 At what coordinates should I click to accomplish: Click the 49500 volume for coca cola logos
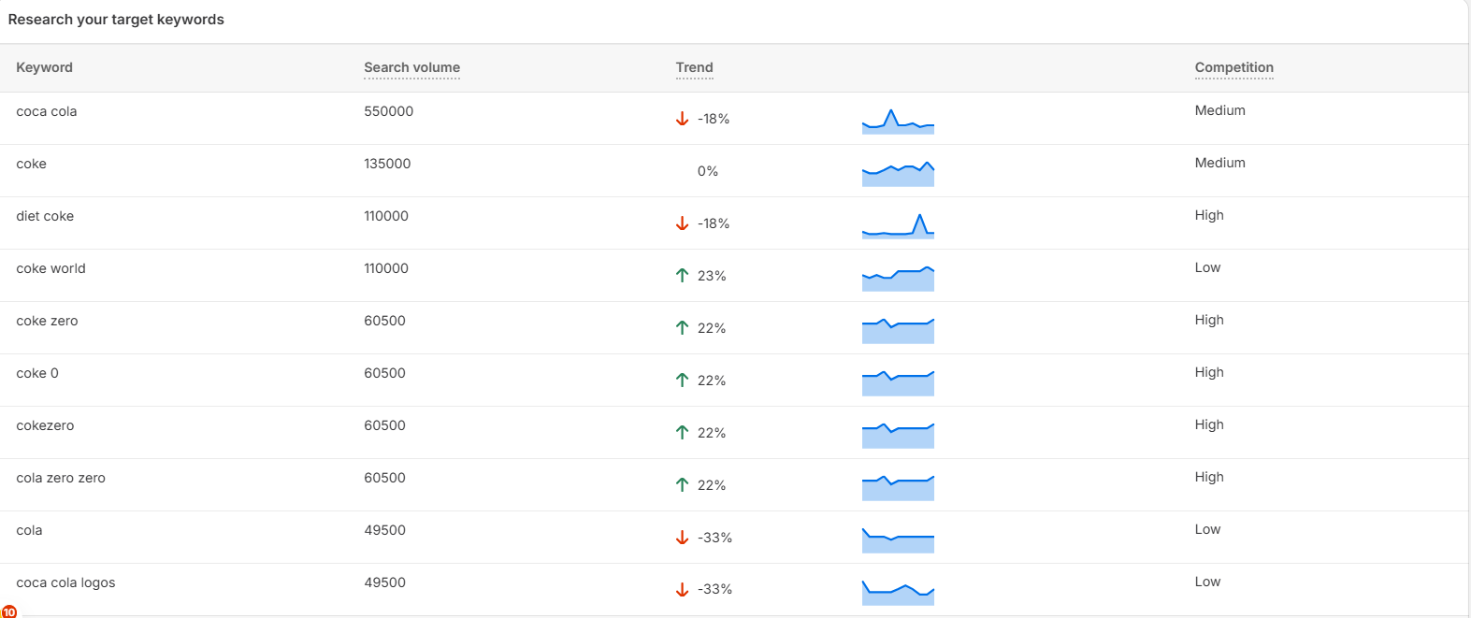point(384,582)
